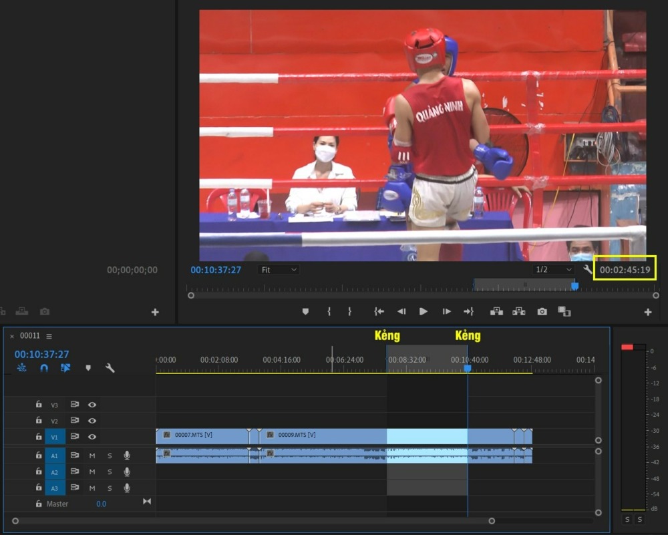The height and width of the screenshot is (535, 668).
Task: Click the Lift button in the monitor toolbar
Action: [496, 311]
